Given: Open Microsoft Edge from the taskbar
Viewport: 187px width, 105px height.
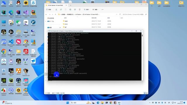Looking at the screenshot, I should click(x=98, y=103).
